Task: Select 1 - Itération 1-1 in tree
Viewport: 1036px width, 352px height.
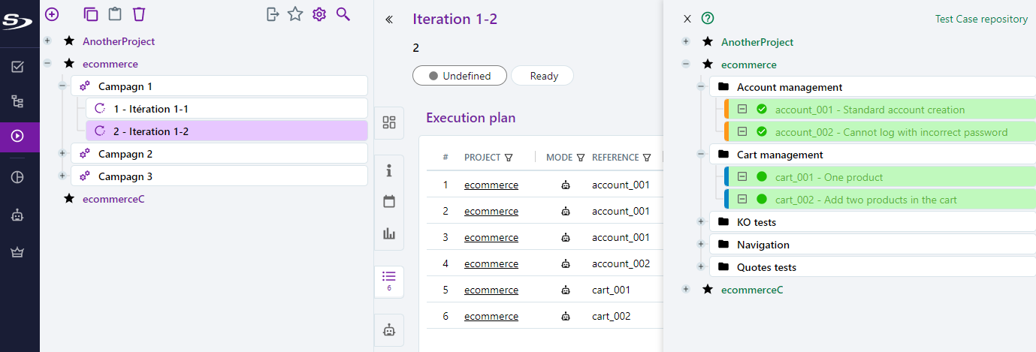Action: [x=151, y=109]
